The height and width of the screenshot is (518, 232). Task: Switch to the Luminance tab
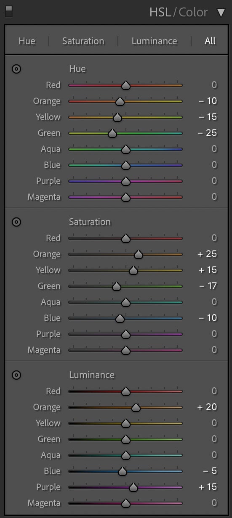click(x=154, y=41)
